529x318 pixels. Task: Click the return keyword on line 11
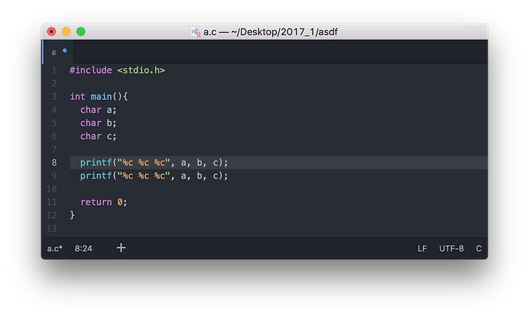(96, 202)
